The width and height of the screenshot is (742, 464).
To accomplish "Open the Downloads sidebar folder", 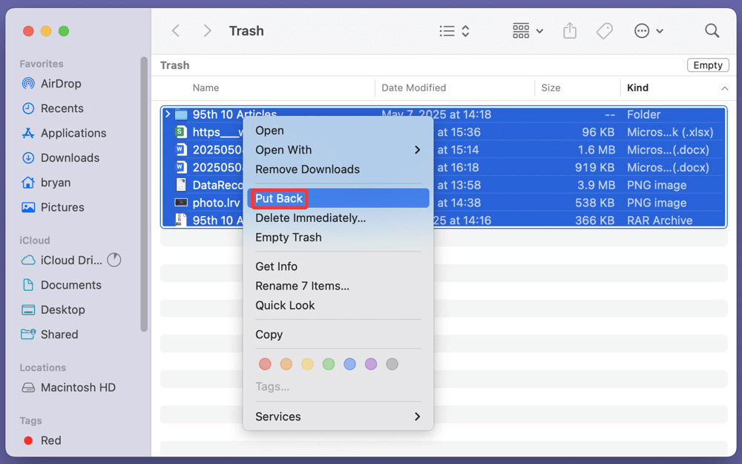I will coord(70,157).
